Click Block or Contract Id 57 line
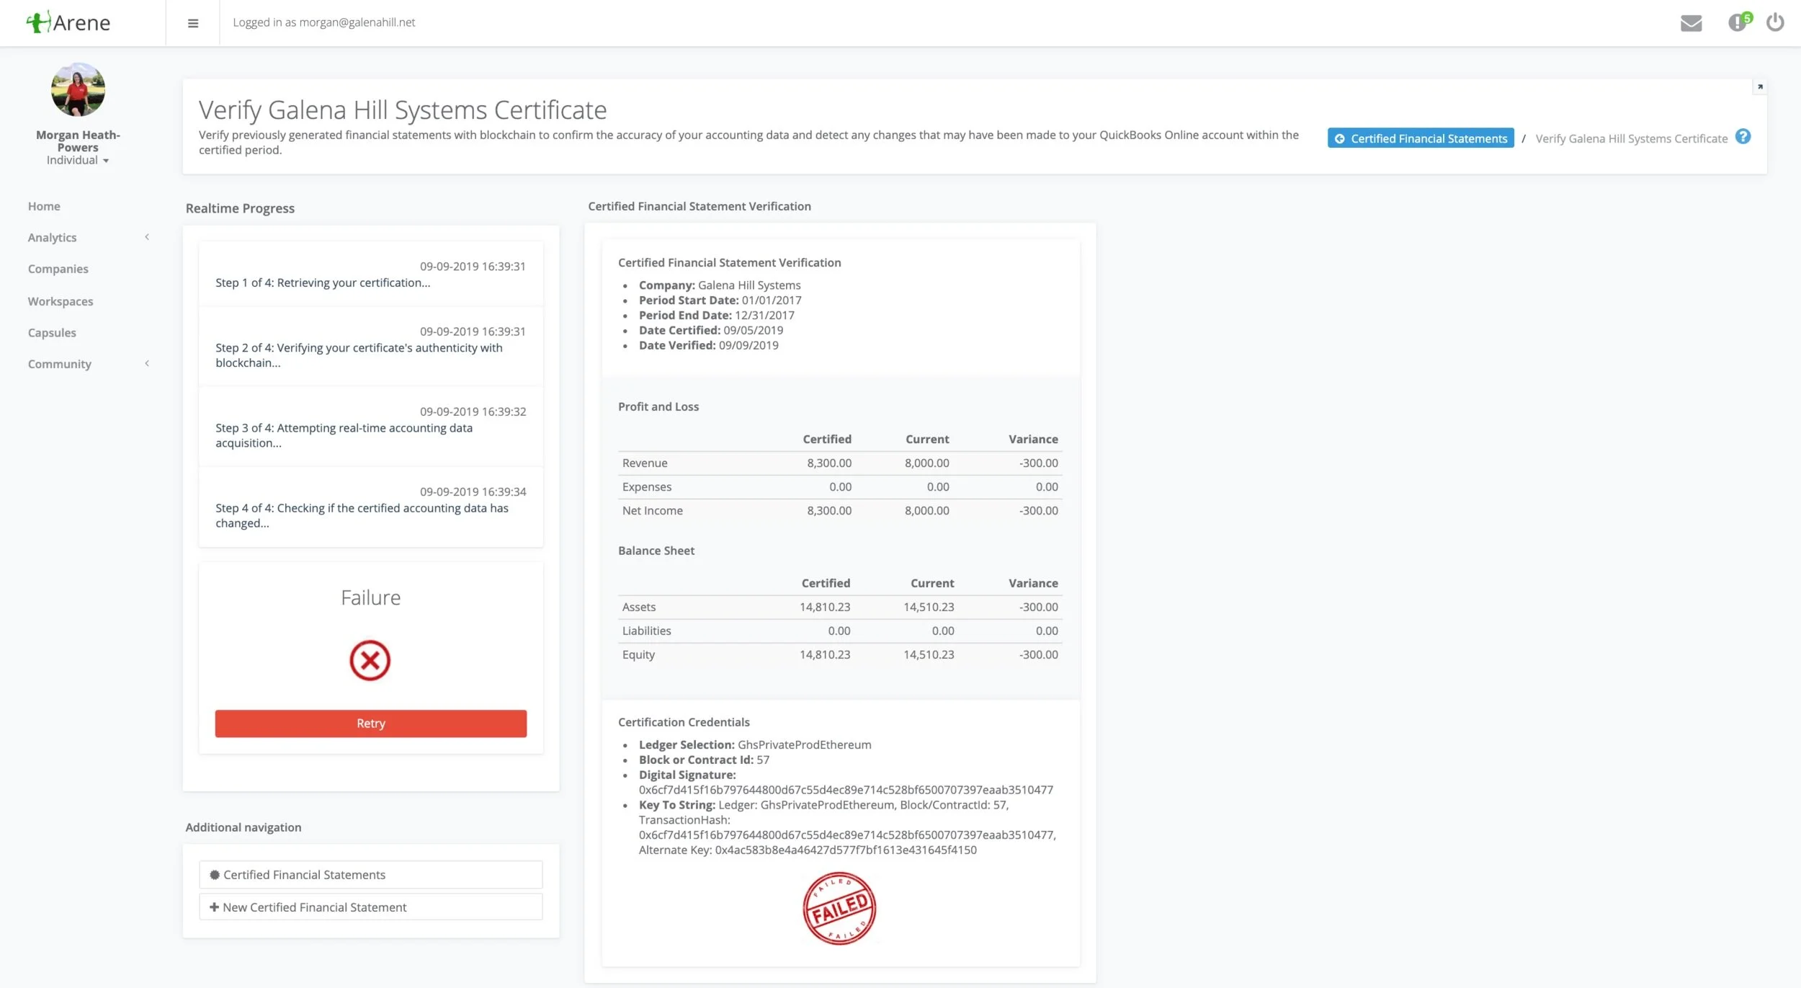This screenshot has height=988, width=1801. [704, 760]
